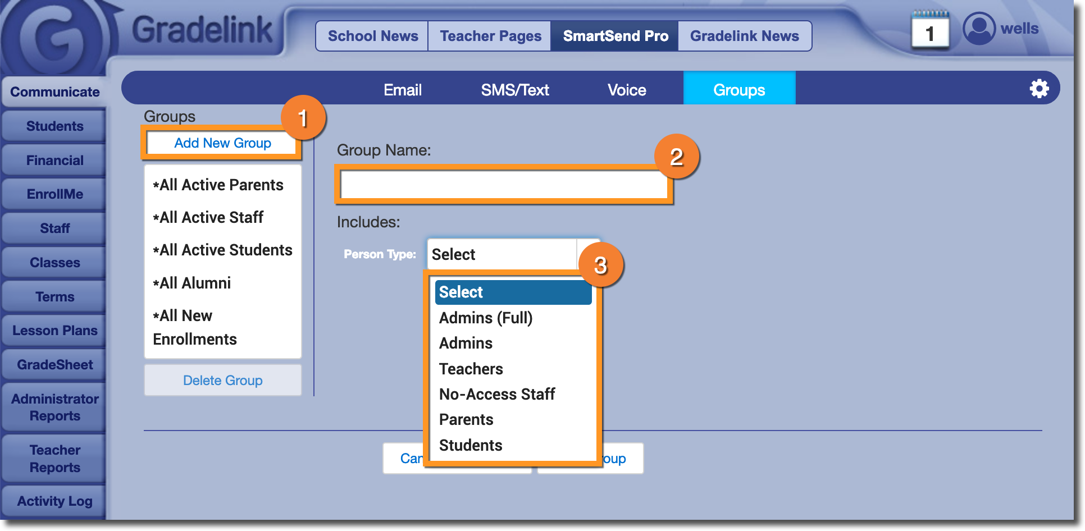Open the SMS/Text tab
Screen dimensions: 1085x531
click(x=514, y=90)
